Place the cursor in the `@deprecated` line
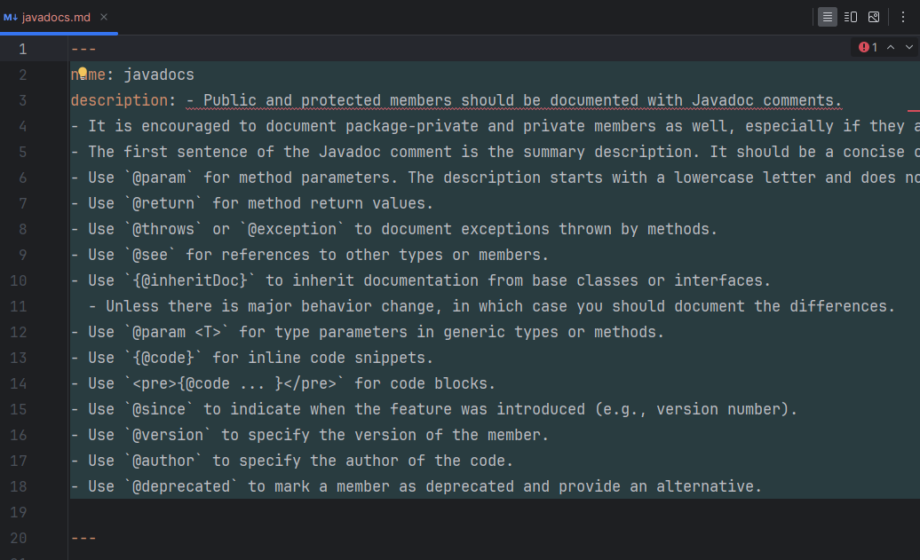The height and width of the screenshot is (560, 920). click(x=416, y=486)
